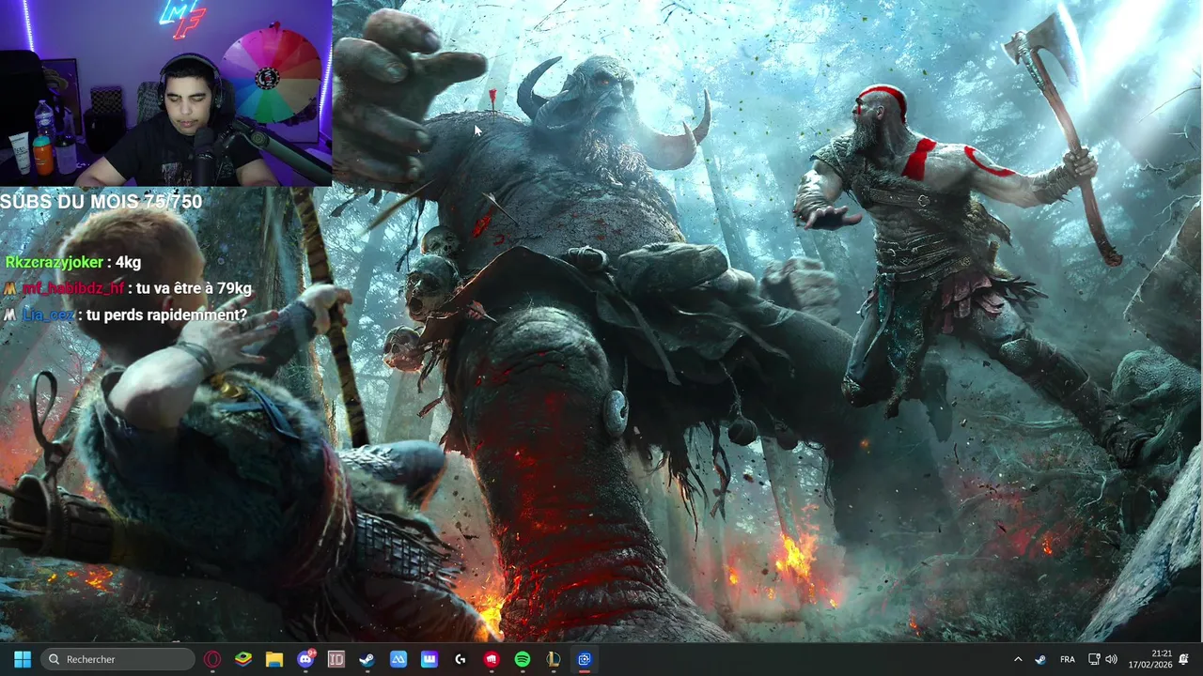
Task: Open the Windows Start menu
Action: tap(23, 659)
